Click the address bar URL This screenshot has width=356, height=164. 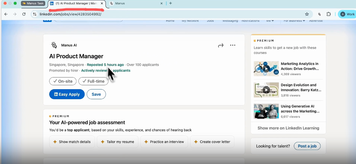click(x=70, y=14)
